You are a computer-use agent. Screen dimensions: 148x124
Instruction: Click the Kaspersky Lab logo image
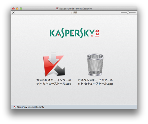[x=74, y=33]
